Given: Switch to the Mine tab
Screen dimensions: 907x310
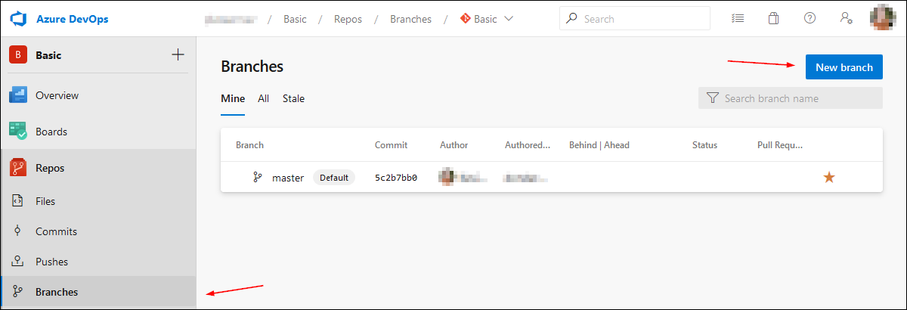Looking at the screenshot, I should point(233,98).
